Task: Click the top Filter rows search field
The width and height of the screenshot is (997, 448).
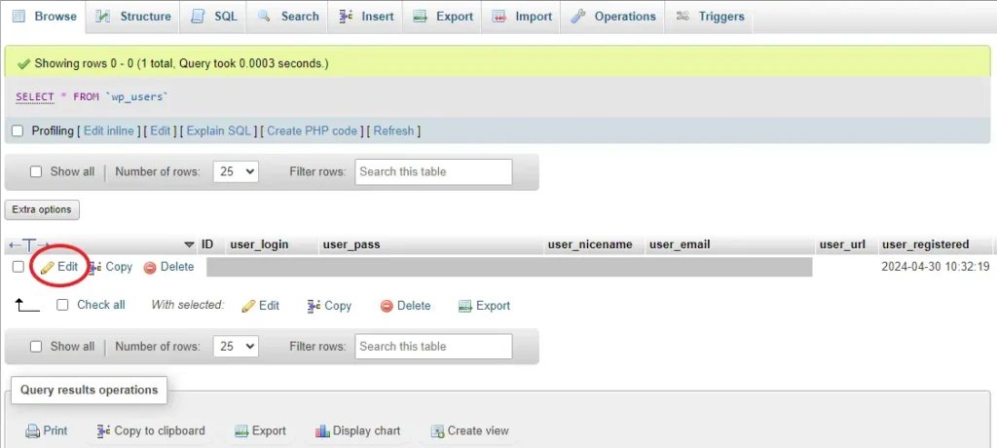Action: (433, 172)
